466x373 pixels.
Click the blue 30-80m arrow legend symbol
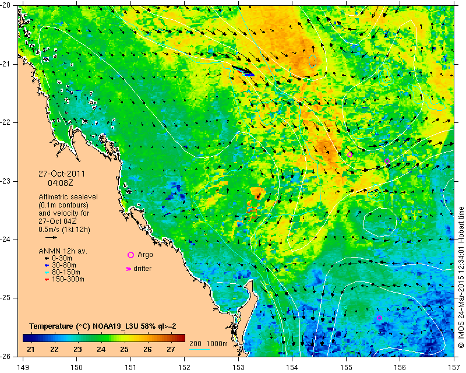(x=47, y=265)
